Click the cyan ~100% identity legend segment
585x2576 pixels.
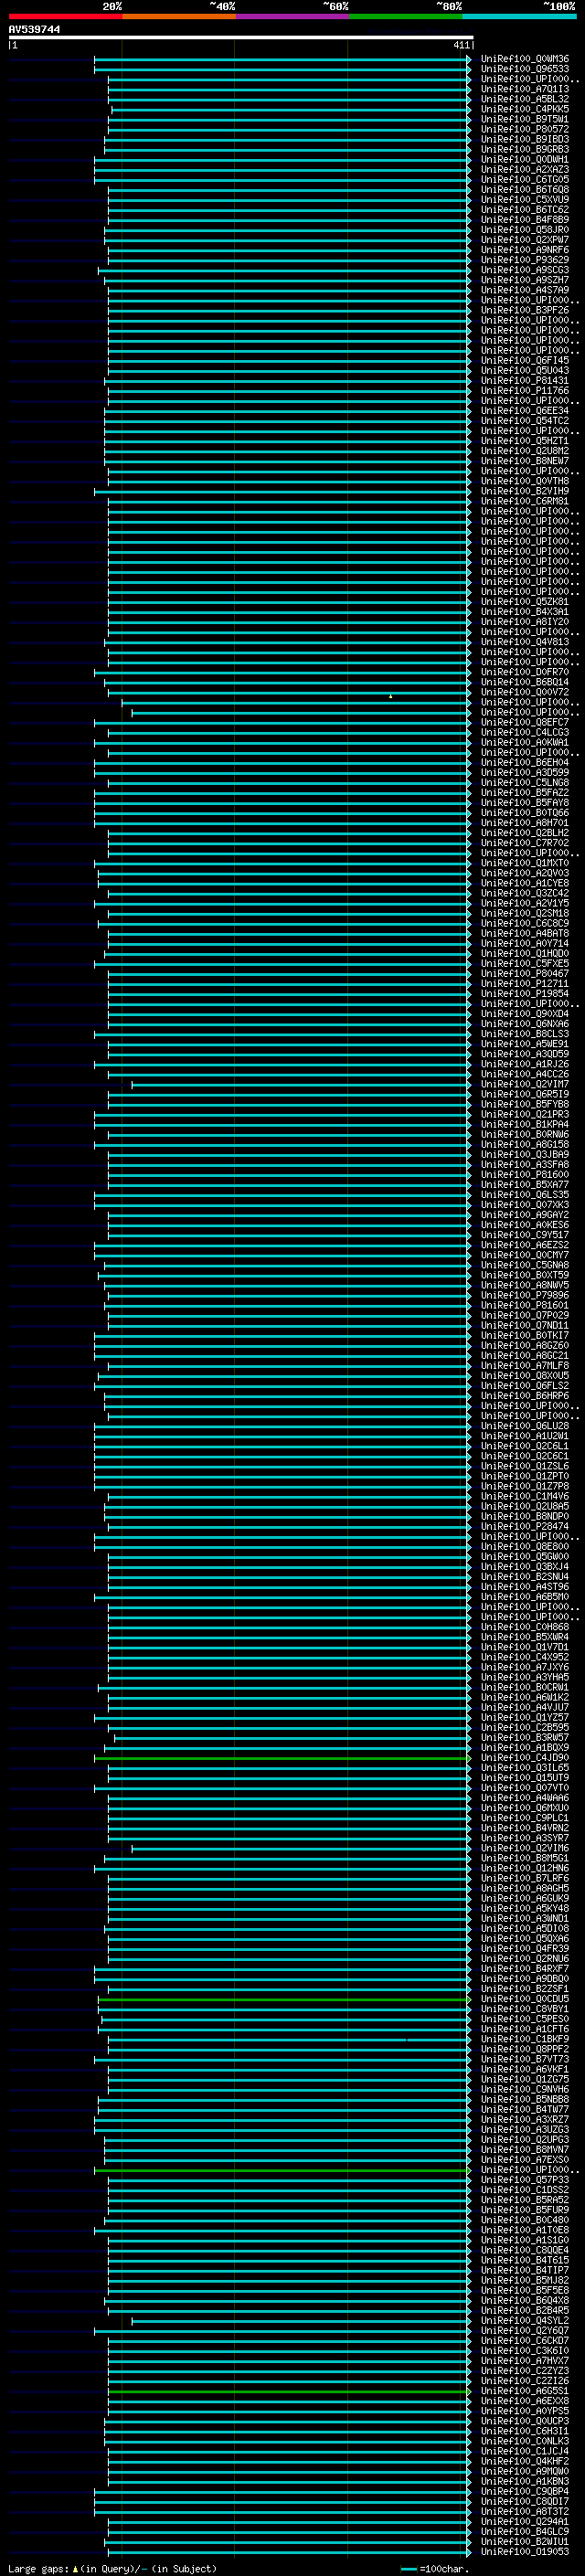coord(518,16)
